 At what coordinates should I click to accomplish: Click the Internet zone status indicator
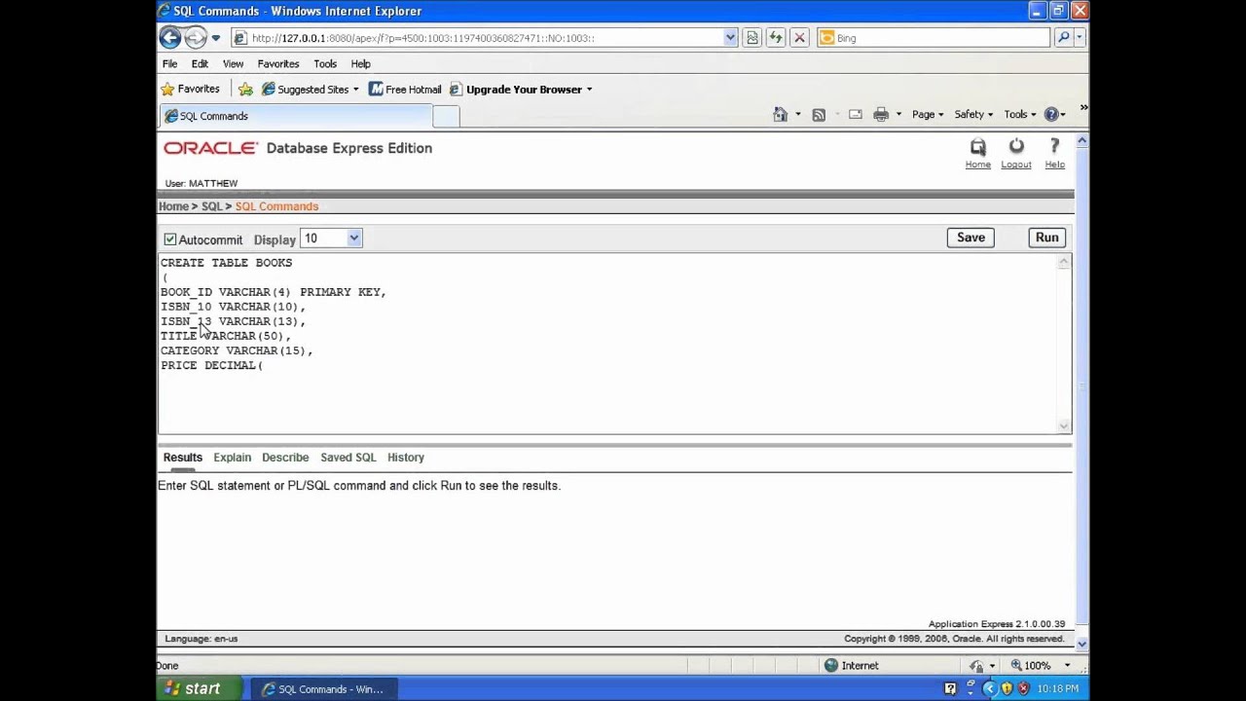pos(852,666)
